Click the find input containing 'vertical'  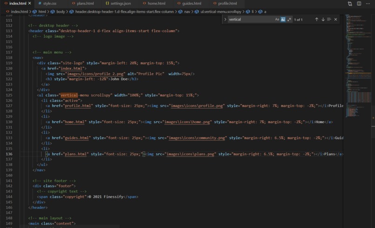(251, 20)
